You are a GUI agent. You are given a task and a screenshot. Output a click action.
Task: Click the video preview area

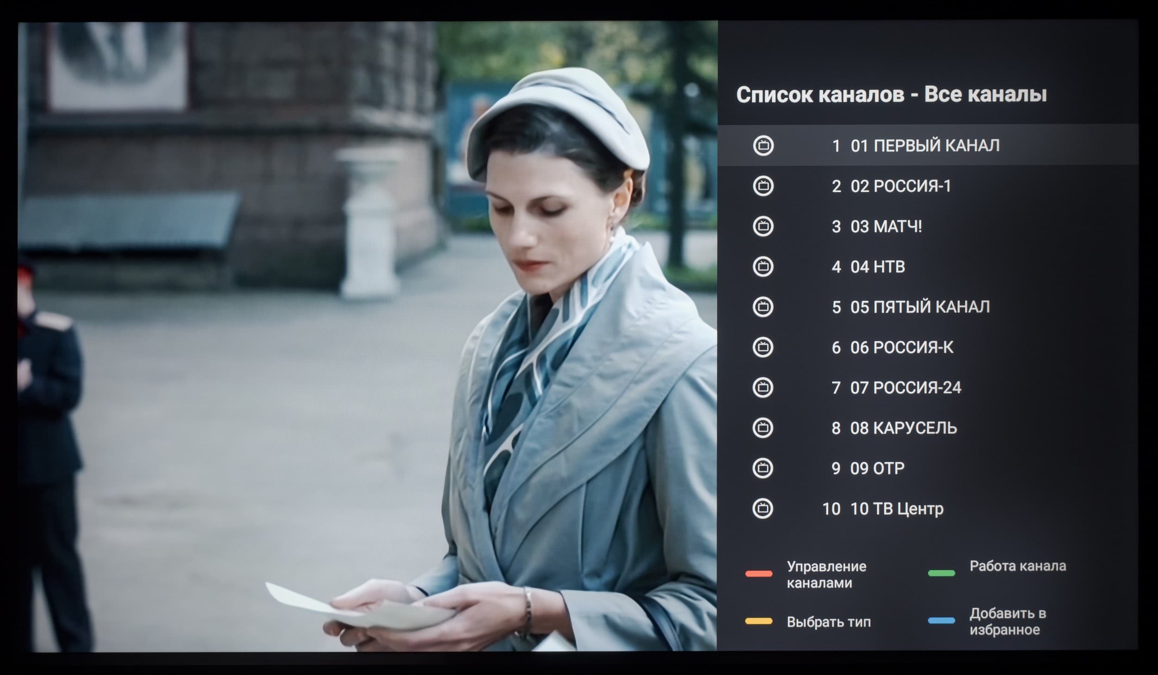(366, 333)
